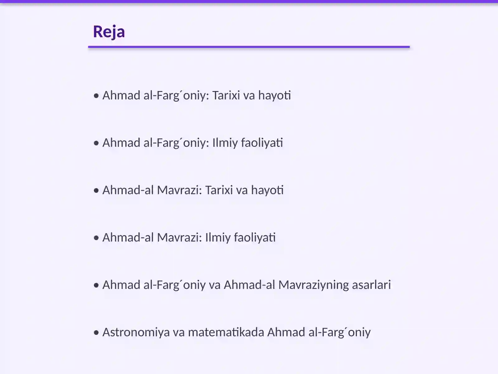Click the bullet dot before "Ahmad-al Mavrazi: Tarixi"
Screen dimensions: 498x374
[x=96, y=190]
